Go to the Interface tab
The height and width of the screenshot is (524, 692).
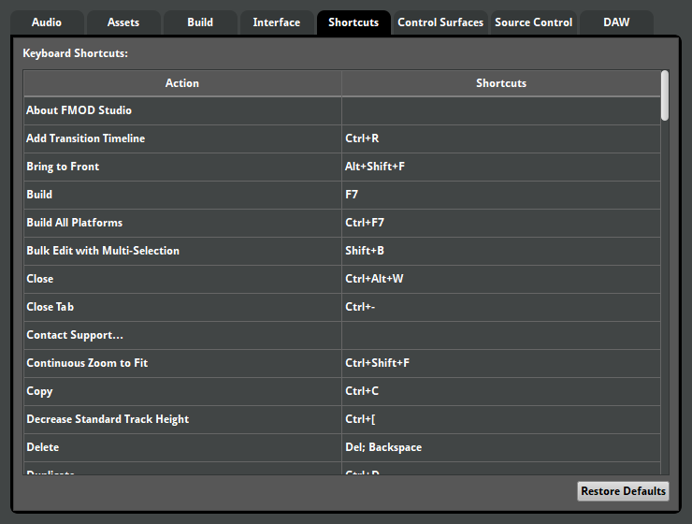tap(277, 22)
